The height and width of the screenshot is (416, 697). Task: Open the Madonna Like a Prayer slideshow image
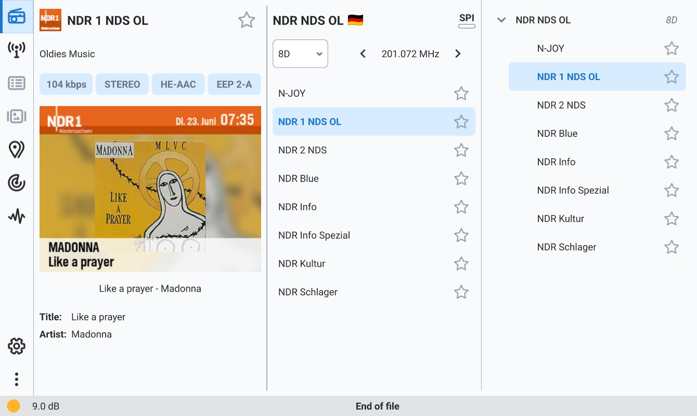150,189
